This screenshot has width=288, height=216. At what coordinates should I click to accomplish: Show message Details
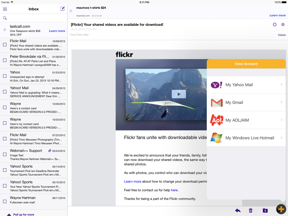pyautogui.click(x=282, y=35)
